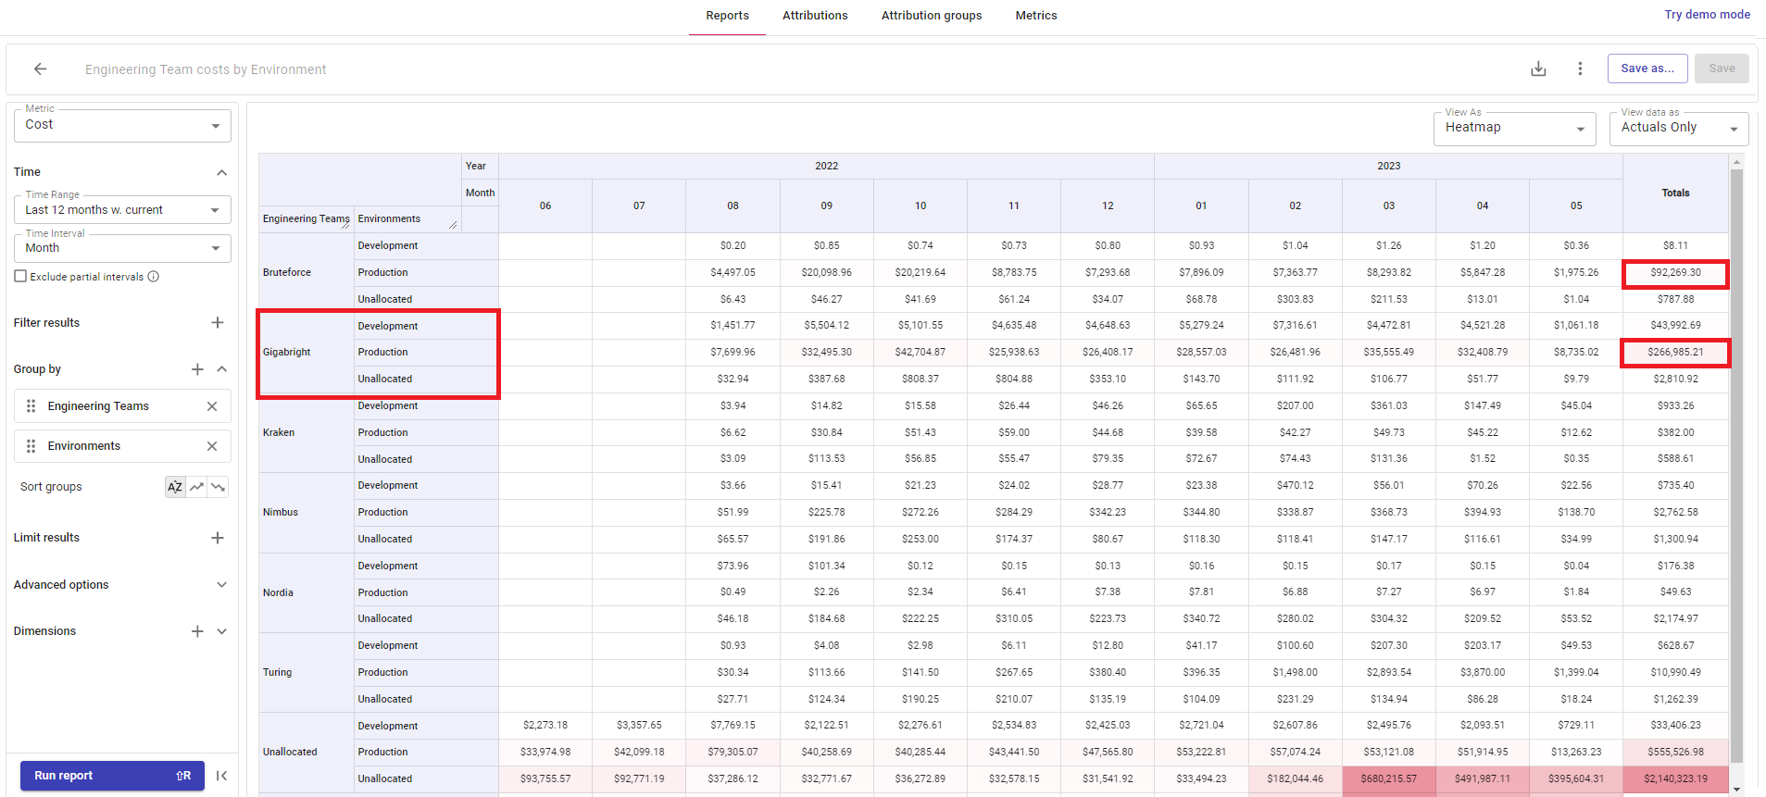This screenshot has width=1766, height=797.
Task: Download the report using the download icon
Action: tap(1538, 68)
